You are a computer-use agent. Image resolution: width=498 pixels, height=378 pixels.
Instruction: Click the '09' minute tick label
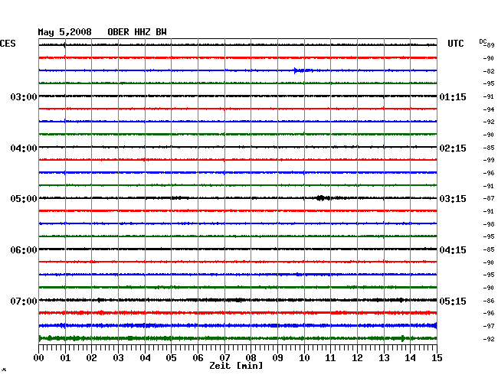click(x=277, y=358)
